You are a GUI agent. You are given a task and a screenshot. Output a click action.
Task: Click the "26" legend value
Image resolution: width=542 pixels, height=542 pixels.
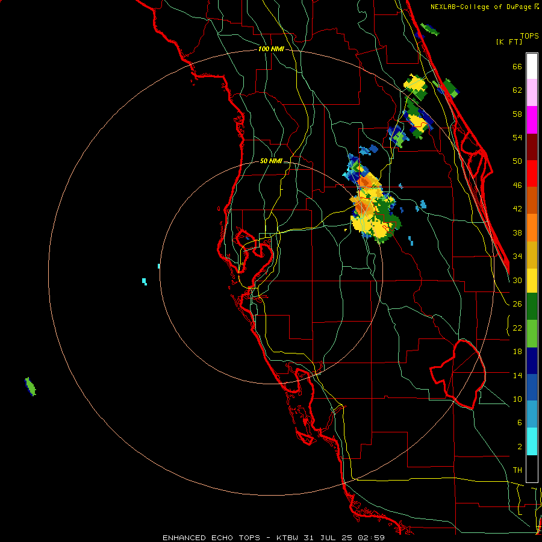coord(517,304)
